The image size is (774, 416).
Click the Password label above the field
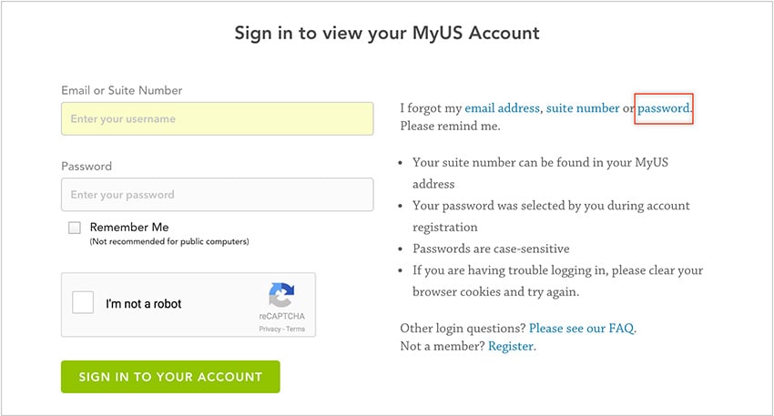point(87,167)
